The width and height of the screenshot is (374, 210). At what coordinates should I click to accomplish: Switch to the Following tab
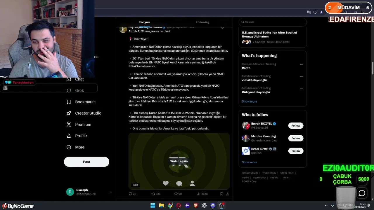pyautogui.click(x=203, y=22)
